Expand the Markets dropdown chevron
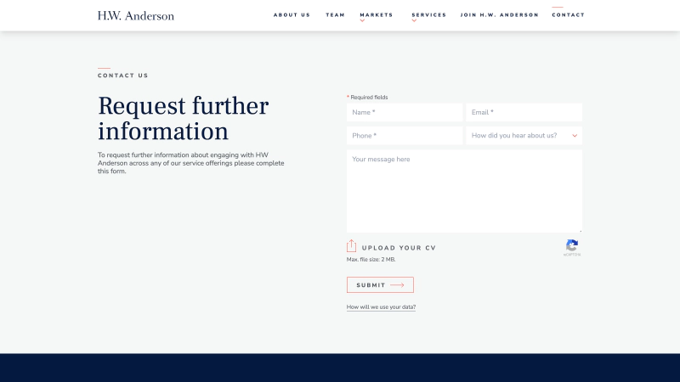 tap(362, 20)
